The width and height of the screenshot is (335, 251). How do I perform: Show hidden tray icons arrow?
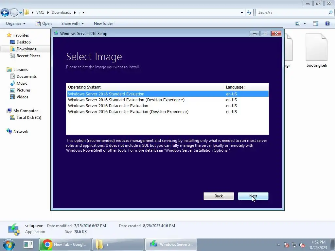[x=278, y=245]
